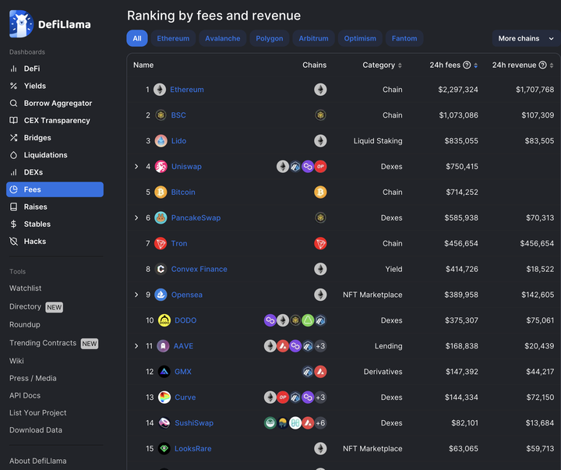
Task: Click the Opensea sailboat logo
Action: tap(161, 295)
